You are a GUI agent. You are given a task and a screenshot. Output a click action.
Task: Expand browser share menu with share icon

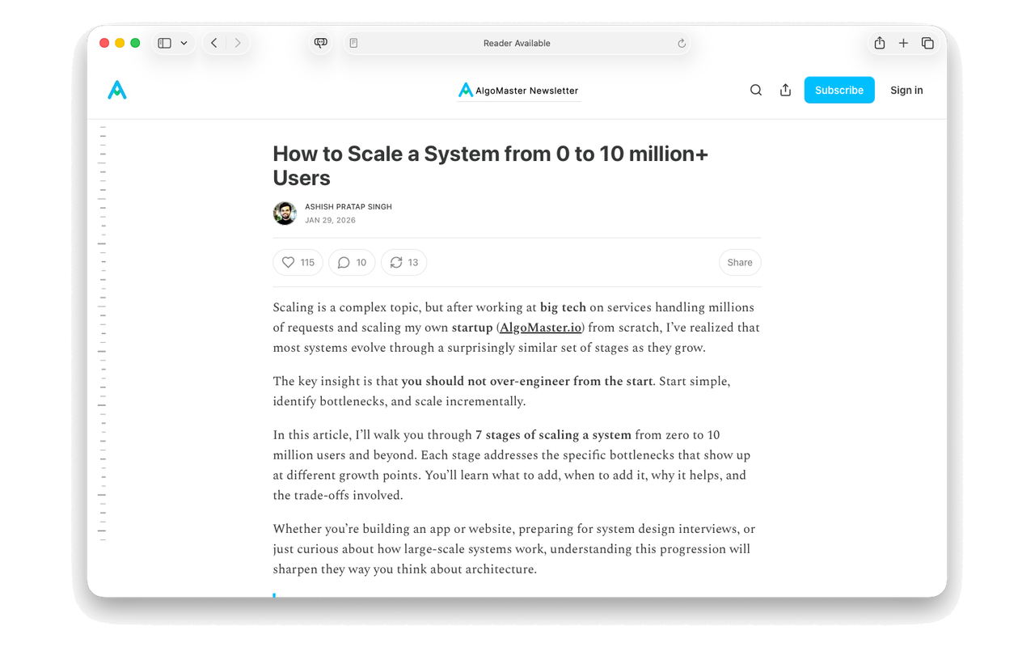[x=879, y=42]
